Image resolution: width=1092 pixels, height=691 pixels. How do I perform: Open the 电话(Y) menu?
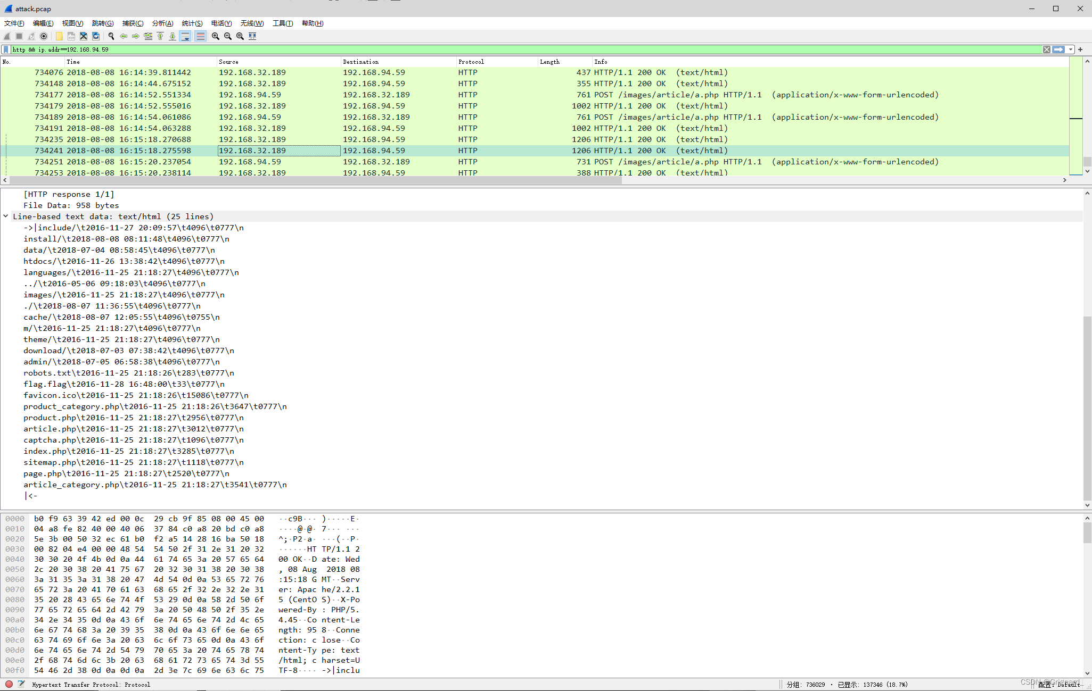pos(221,23)
